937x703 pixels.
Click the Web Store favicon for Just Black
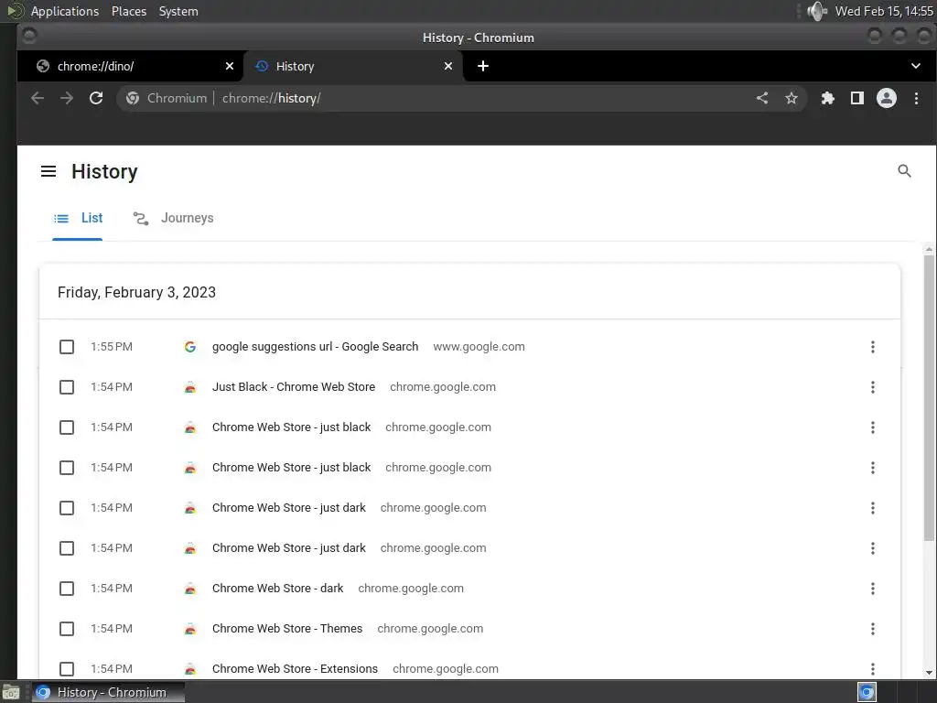[x=190, y=387]
